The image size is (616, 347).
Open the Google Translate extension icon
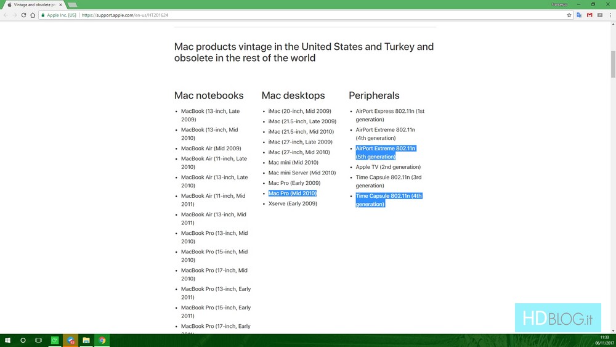579,15
